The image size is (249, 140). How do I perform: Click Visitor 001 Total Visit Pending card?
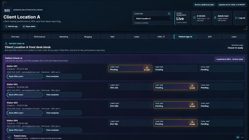tap(221, 68)
